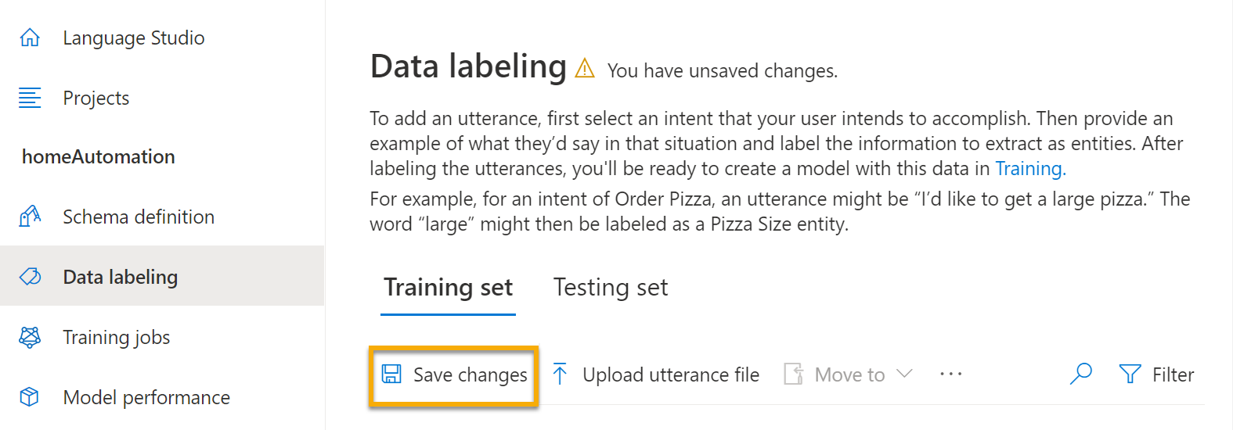Go to Model performance page
The height and width of the screenshot is (430, 1233).
(146, 397)
